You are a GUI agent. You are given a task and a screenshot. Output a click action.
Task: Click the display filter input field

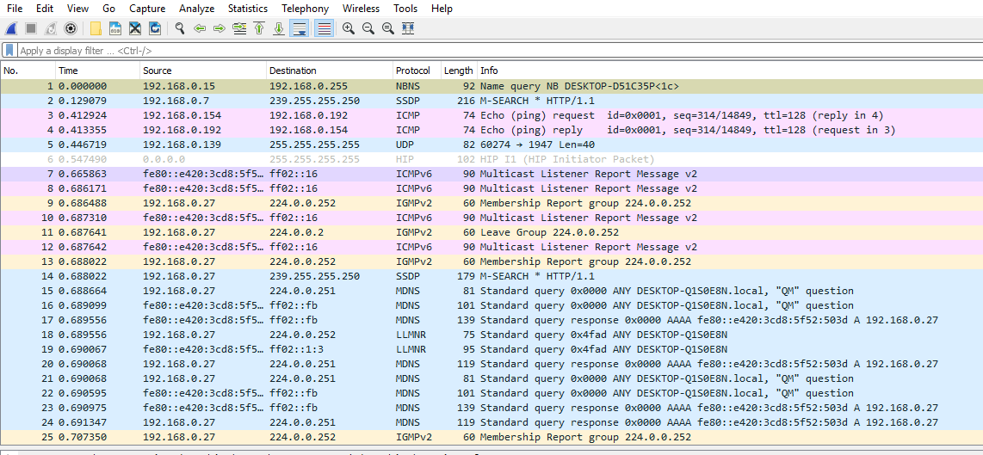(x=430, y=51)
